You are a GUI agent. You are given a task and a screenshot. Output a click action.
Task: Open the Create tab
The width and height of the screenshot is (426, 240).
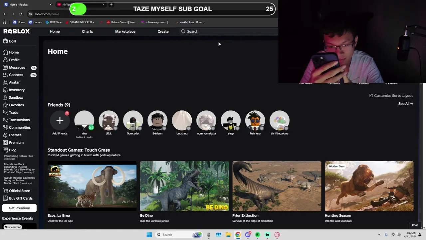click(x=163, y=31)
